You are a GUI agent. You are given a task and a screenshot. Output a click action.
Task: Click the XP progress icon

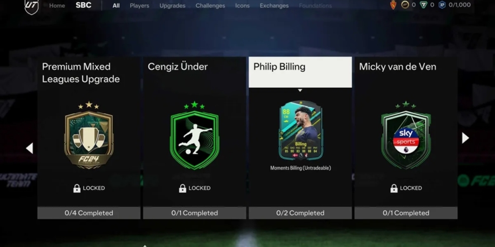[442, 5]
